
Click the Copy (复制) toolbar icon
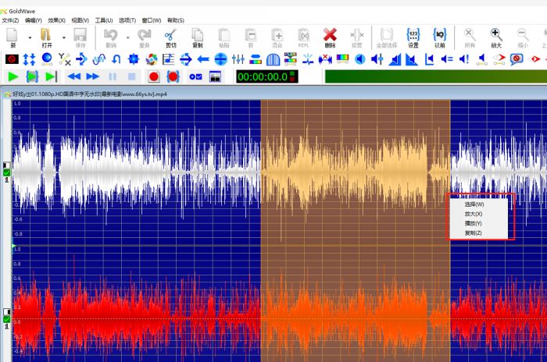[197, 36]
